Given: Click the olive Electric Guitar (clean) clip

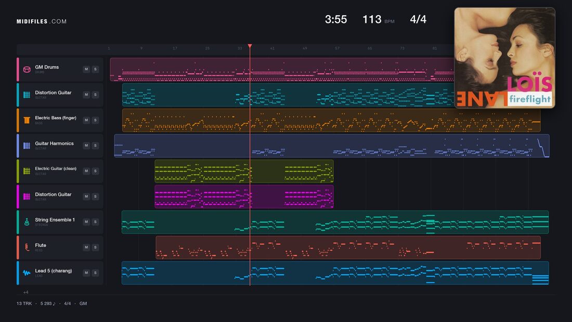Looking at the screenshot, I should pos(244,171).
